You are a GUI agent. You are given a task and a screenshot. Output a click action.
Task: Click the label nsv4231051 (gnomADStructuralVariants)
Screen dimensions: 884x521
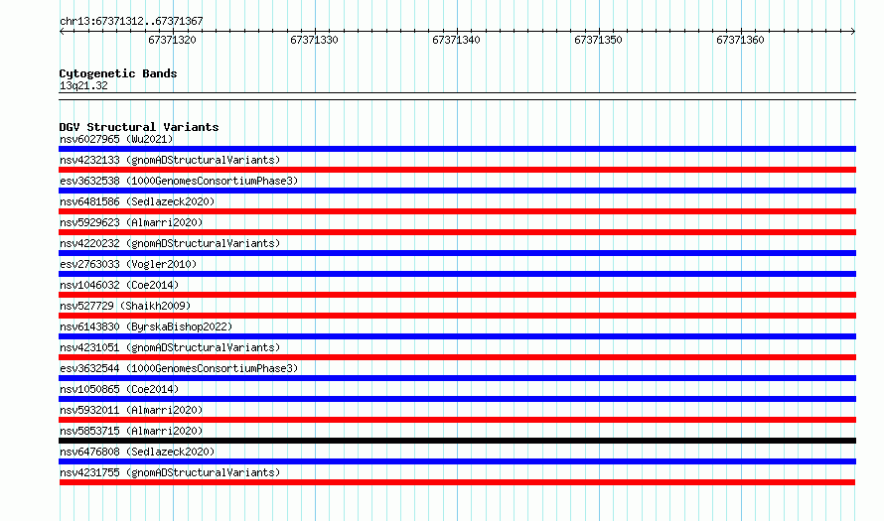(x=170, y=347)
